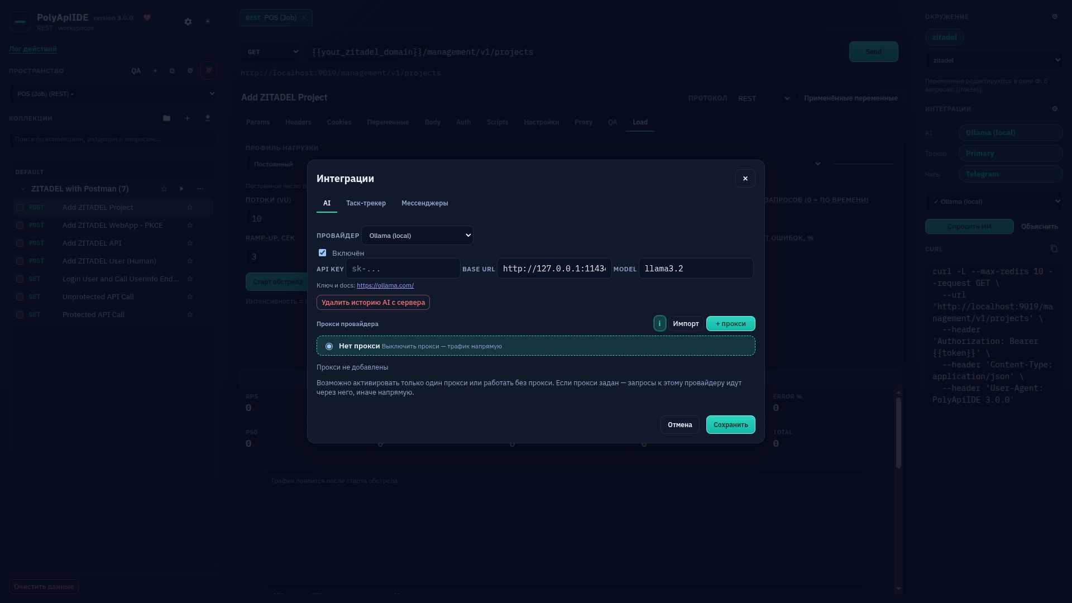Image resolution: width=1072 pixels, height=603 pixels.
Task: Click the proxy info 'i' button
Action: [x=659, y=324]
